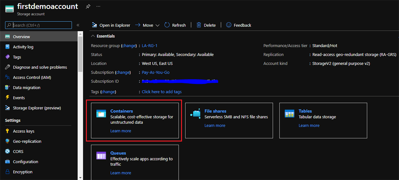Click the 'Click here to add tags' link
The image size is (399, 180).
(162, 92)
